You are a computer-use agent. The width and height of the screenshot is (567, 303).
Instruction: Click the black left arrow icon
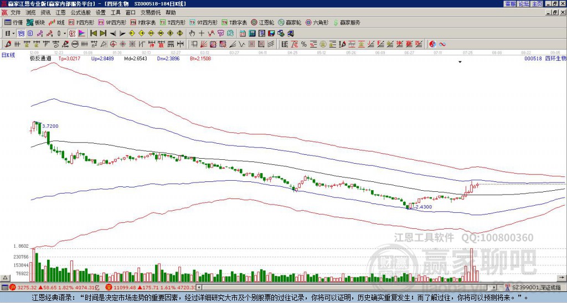click(x=113, y=34)
